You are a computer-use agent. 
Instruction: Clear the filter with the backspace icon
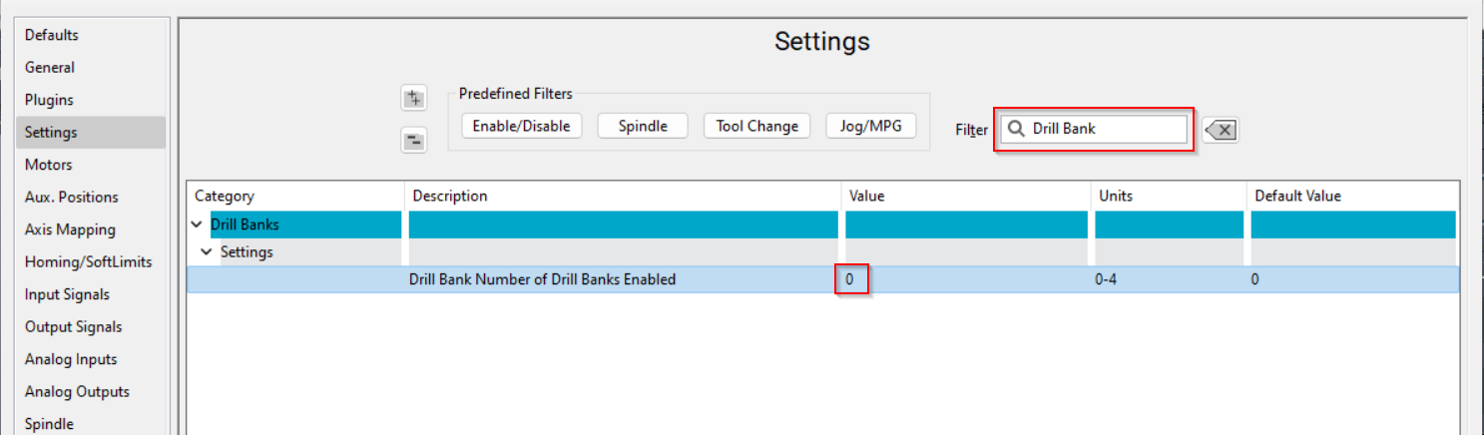[1221, 130]
